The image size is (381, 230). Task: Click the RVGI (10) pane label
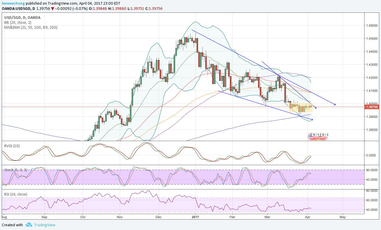pos(12,146)
